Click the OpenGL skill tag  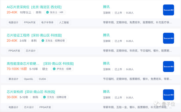click(28, 79)
